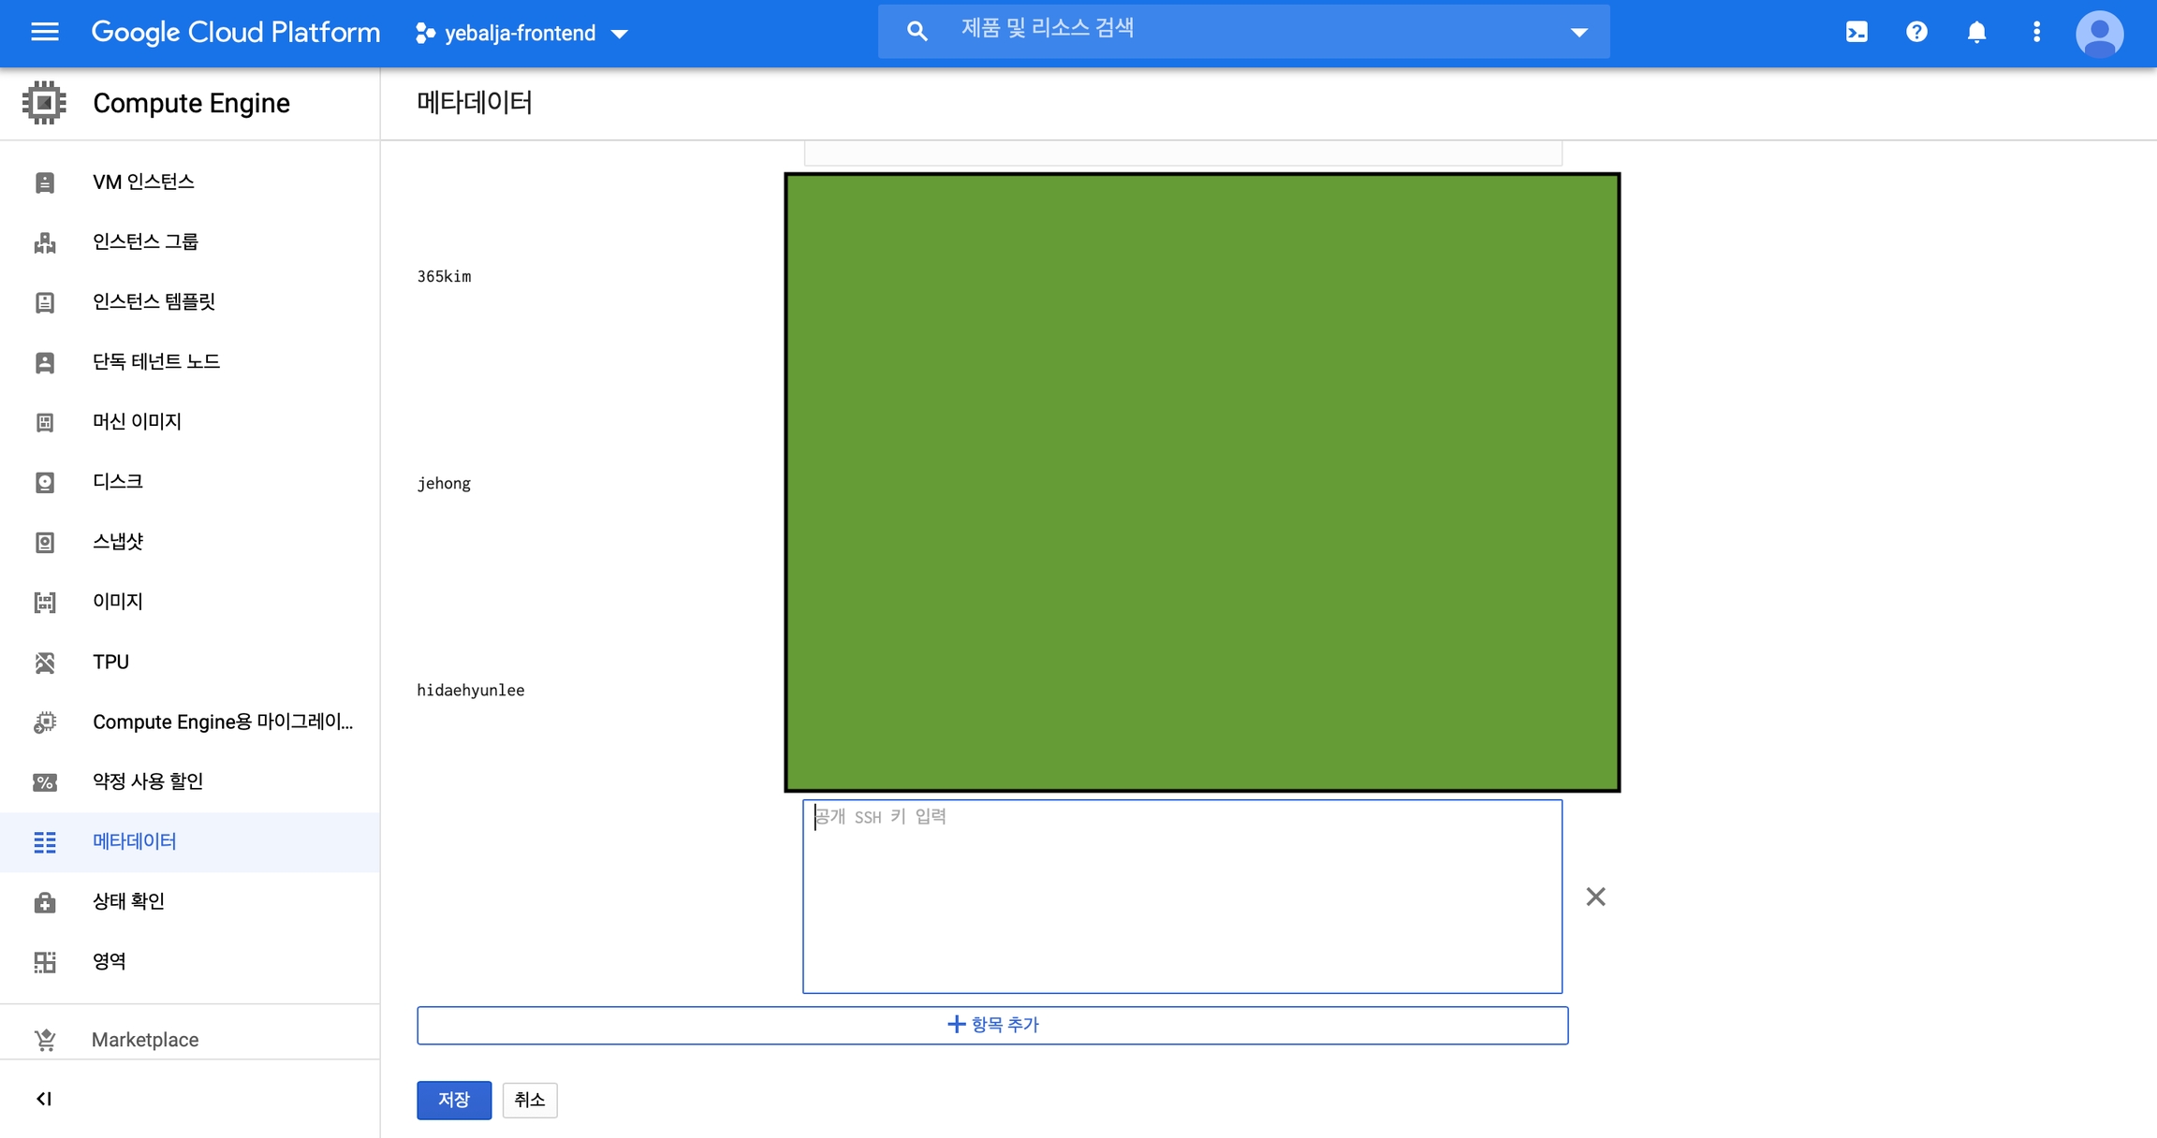Collapse the left sidebar panel
This screenshot has height=1138, width=2157.
pos(44,1099)
